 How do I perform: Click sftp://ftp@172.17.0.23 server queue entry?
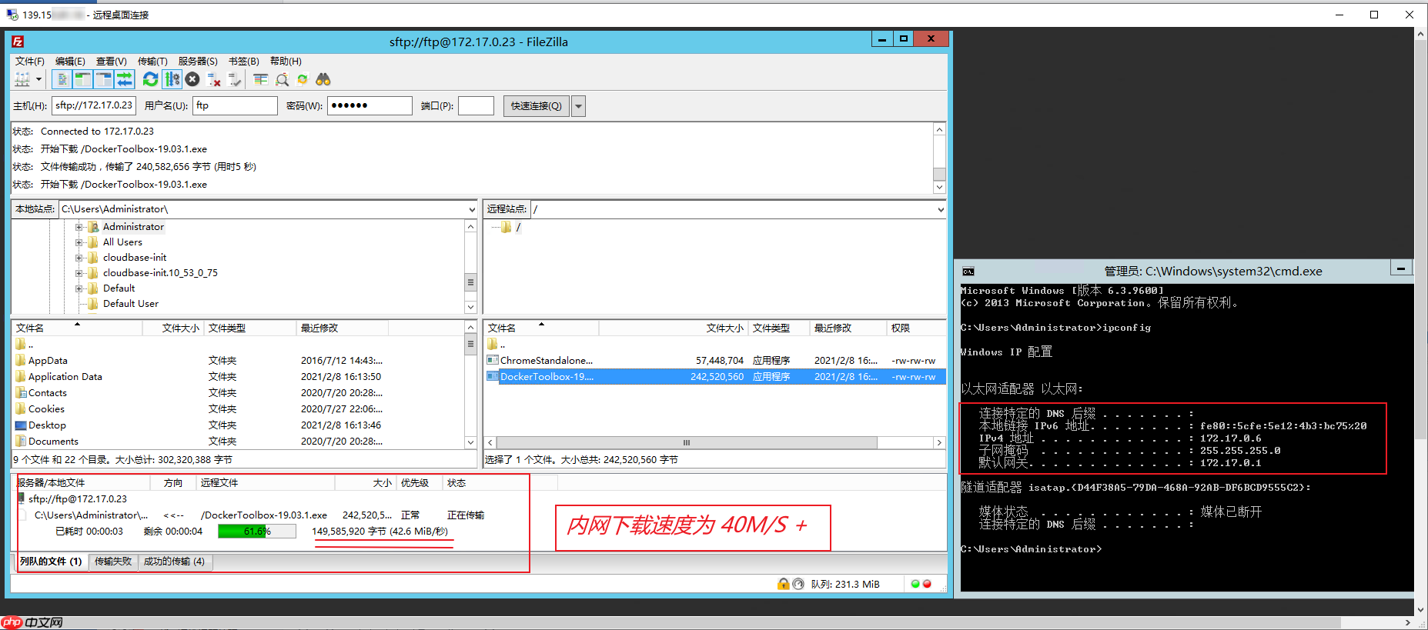(x=78, y=499)
